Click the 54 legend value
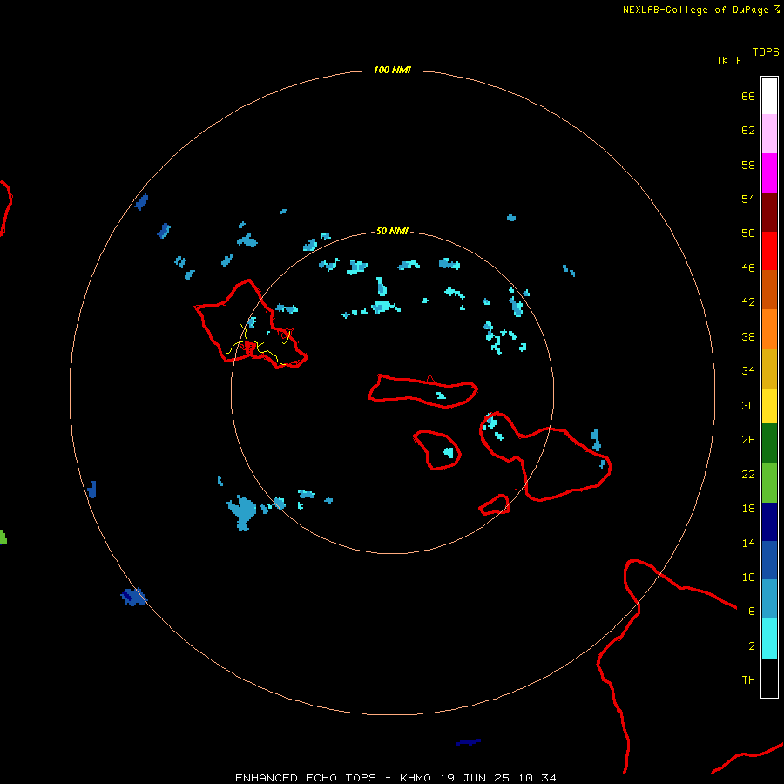Screen dimensions: 784x784 [x=748, y=199]
